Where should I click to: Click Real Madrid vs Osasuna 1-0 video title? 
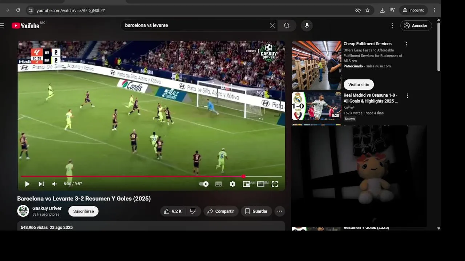tap(371, 98)
